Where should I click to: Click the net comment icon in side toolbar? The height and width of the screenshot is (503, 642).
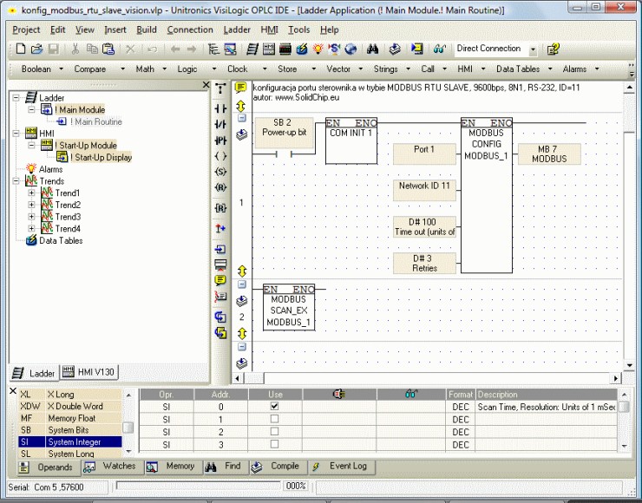coord(220,280)
